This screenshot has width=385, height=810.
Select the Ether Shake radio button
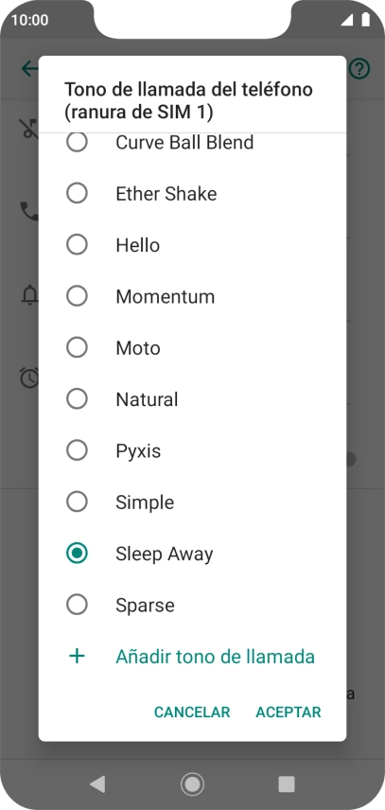coord(77,194)
